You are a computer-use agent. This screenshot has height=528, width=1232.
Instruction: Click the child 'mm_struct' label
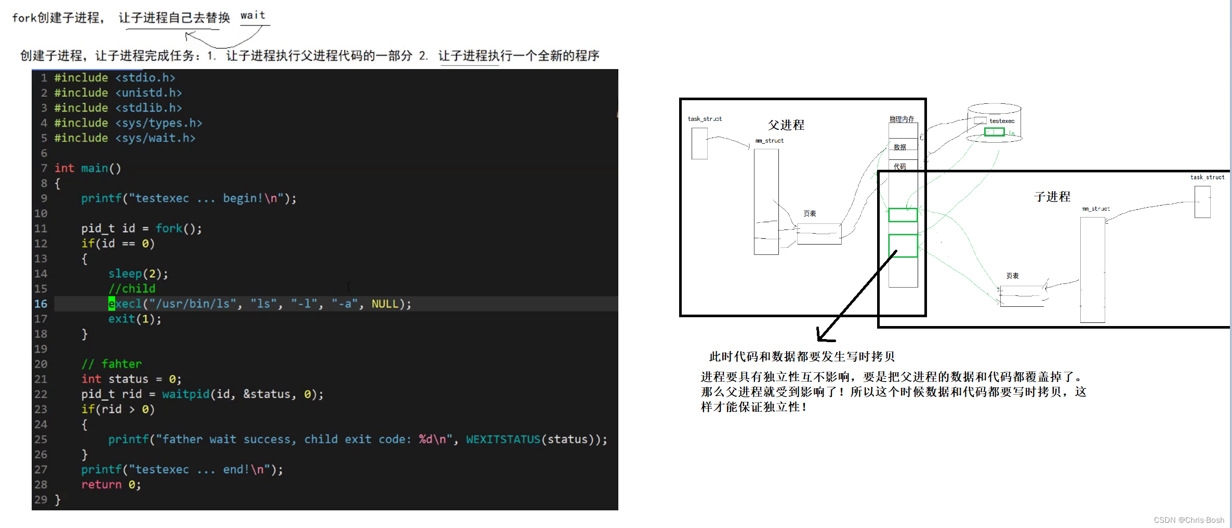tap(1096, 209)
